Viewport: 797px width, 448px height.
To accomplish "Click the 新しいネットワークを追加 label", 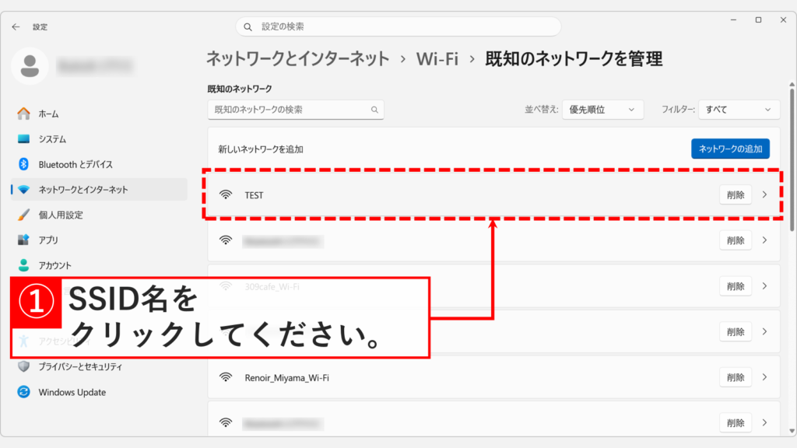I will (261, 149).
